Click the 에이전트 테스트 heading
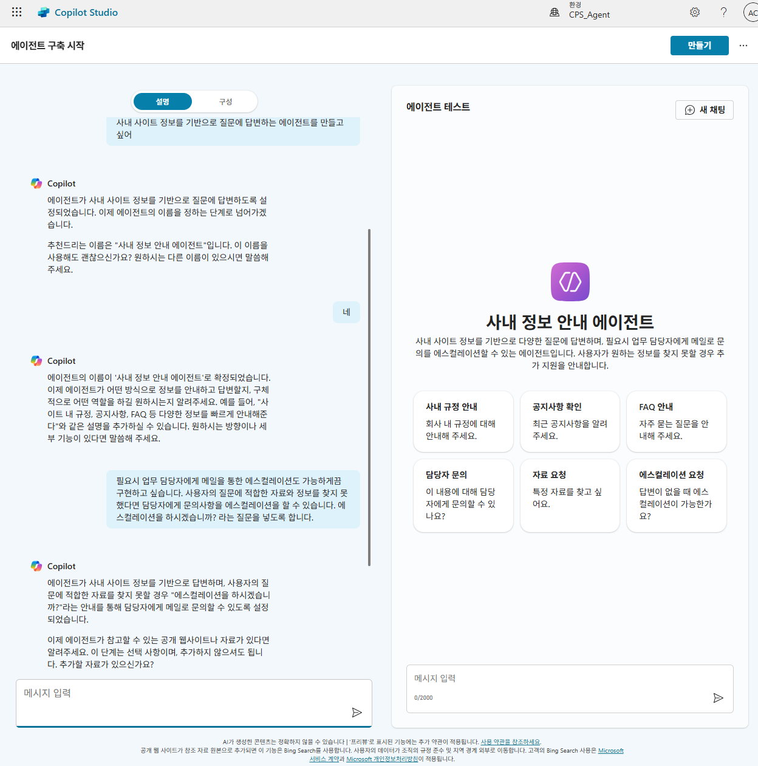 click(438, 107)
